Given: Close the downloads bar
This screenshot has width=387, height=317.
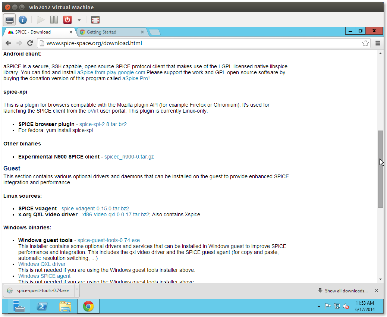Looking at the screenshot, I should [x=377, y=291].
